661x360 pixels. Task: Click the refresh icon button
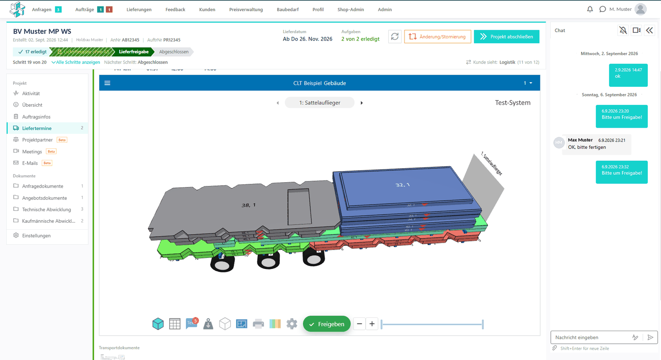click(395, 36)
